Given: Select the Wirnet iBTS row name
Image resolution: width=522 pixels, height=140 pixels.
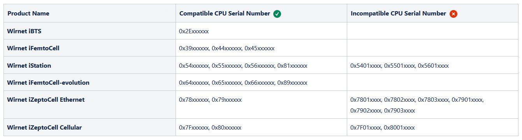Looking at the screenshot, I should pos(24,31).
